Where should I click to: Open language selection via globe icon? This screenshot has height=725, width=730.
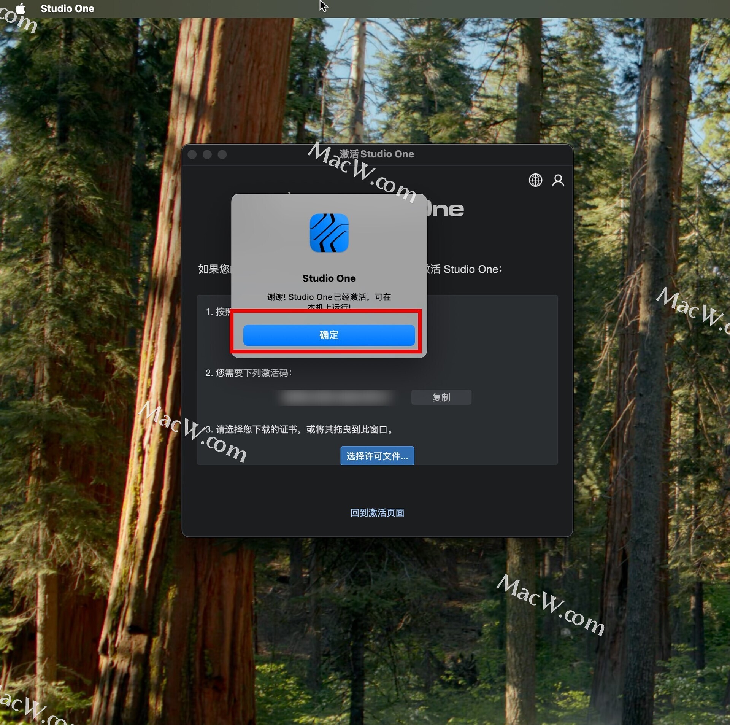[535, 180]
